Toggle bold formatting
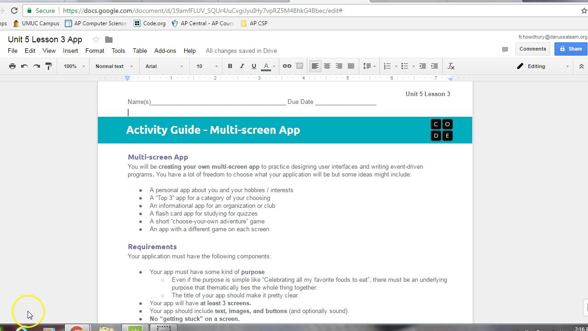Viewport: 588px width, 331px height. click(x=230, y=66)
